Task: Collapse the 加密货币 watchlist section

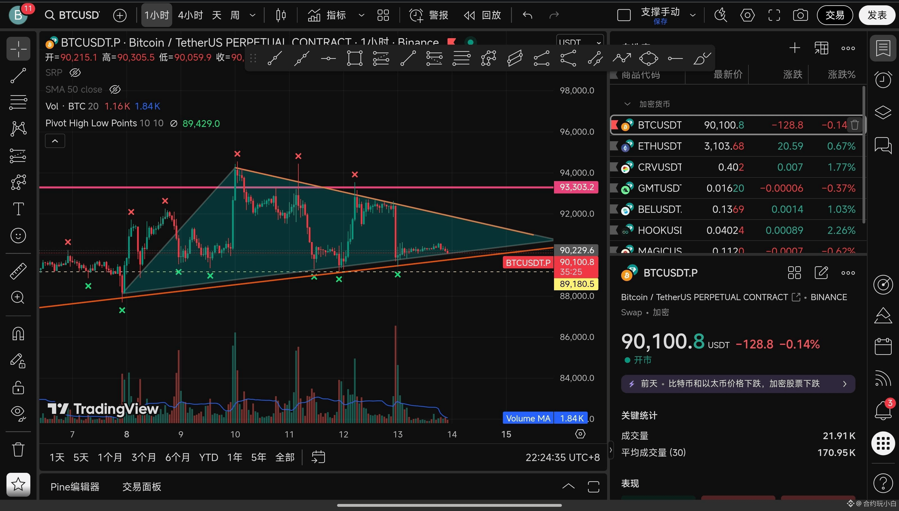Action: click(x=627, y=104)
